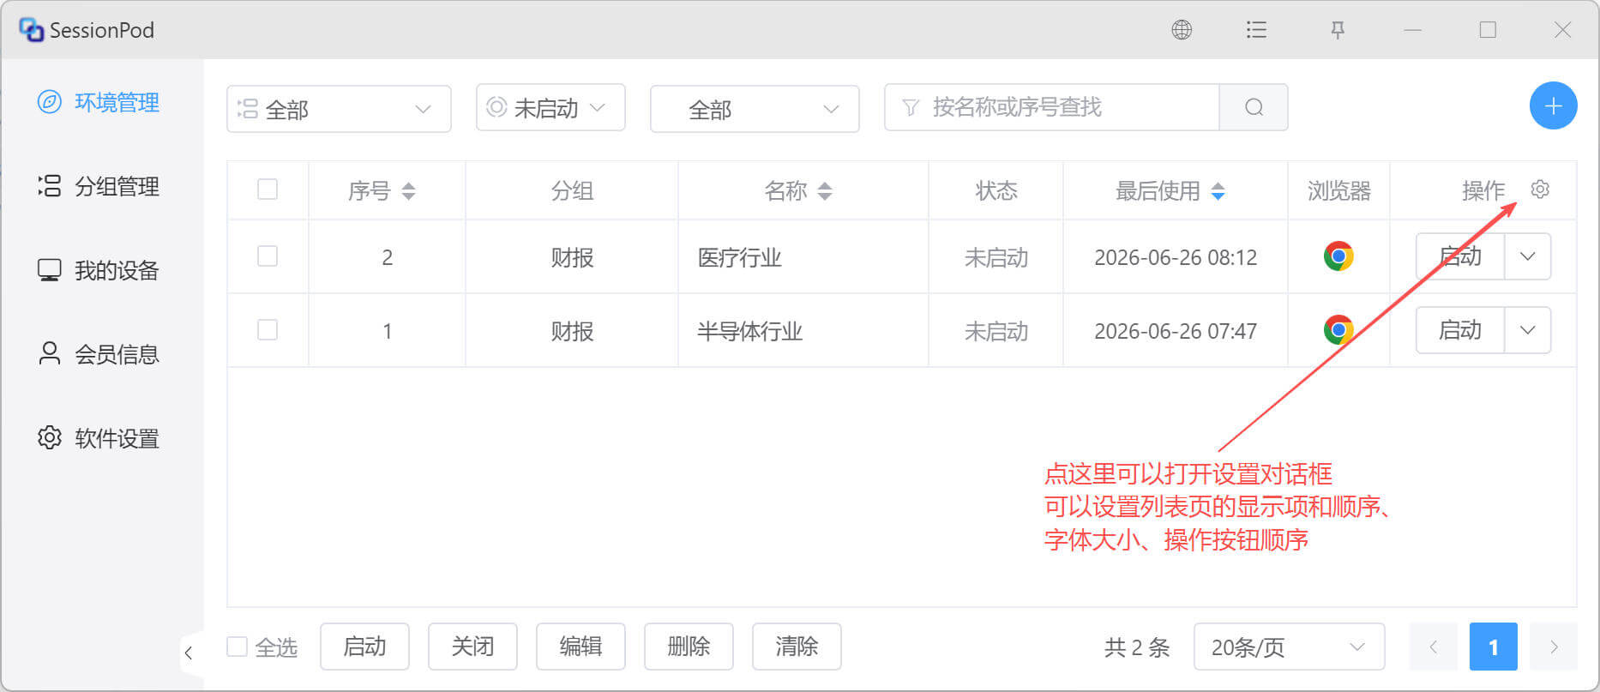Open the 20条/页 page size dropdown

click(x=1289, y=647)
